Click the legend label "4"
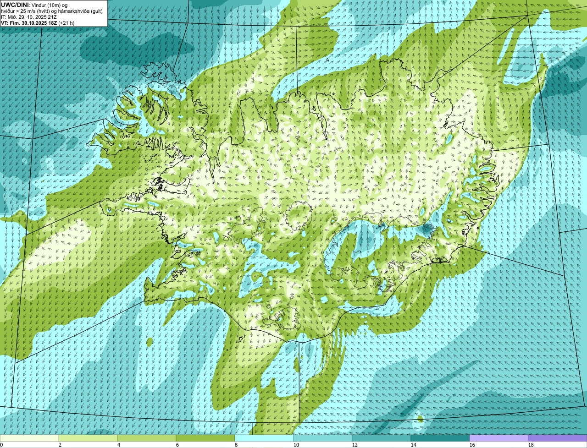587x448 pixels. pos(119,445)
